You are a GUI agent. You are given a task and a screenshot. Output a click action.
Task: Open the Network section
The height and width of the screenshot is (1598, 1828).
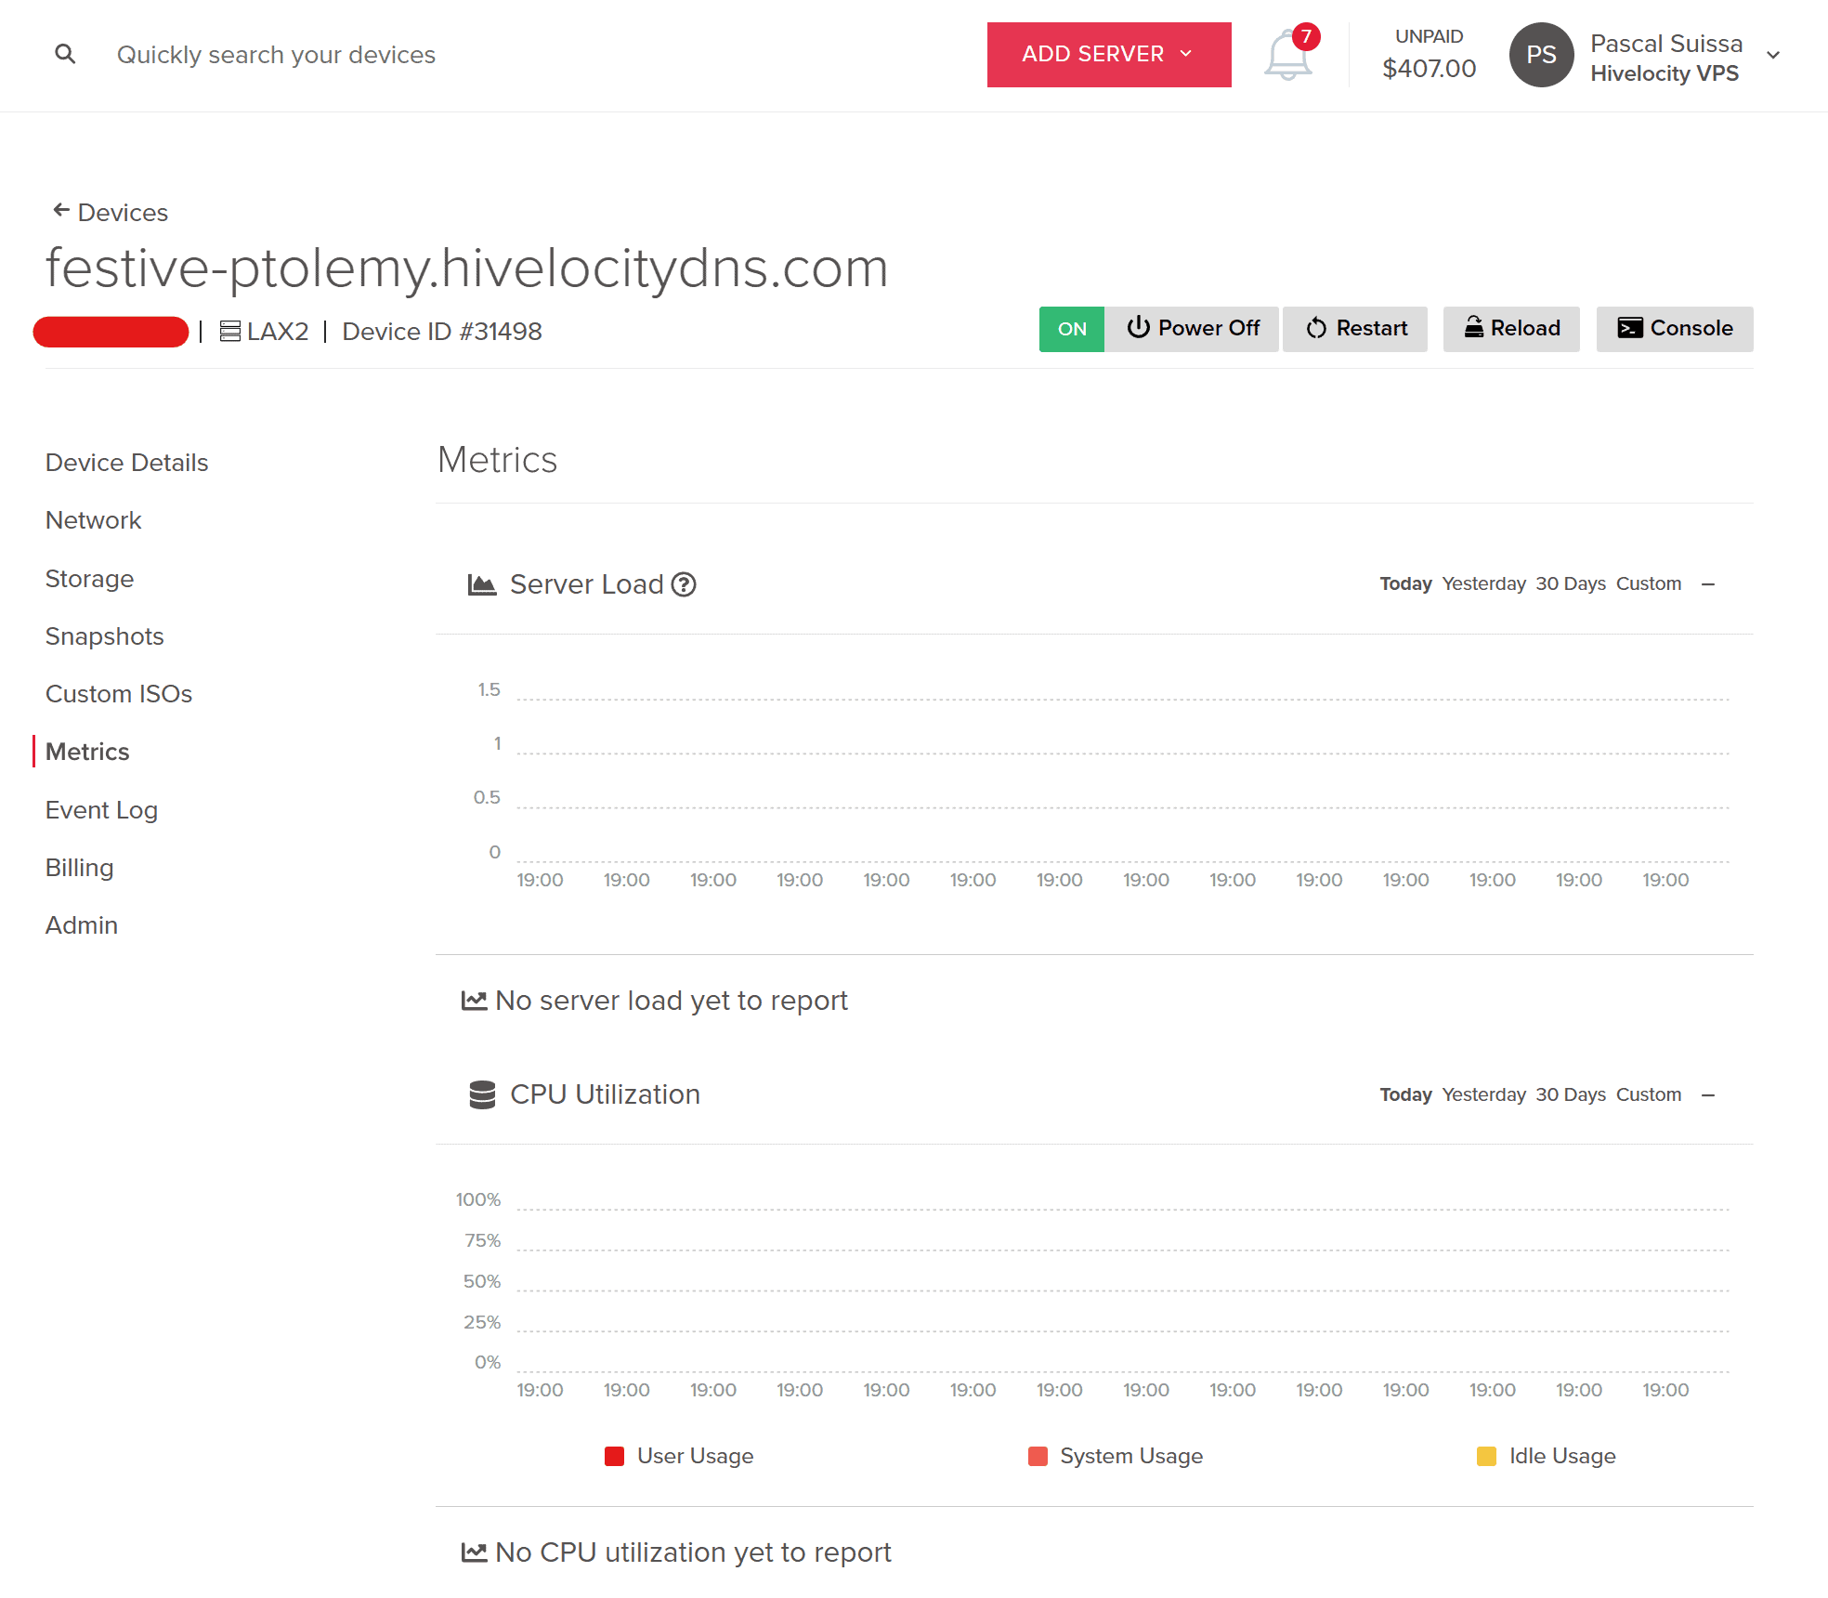[93, 519]
